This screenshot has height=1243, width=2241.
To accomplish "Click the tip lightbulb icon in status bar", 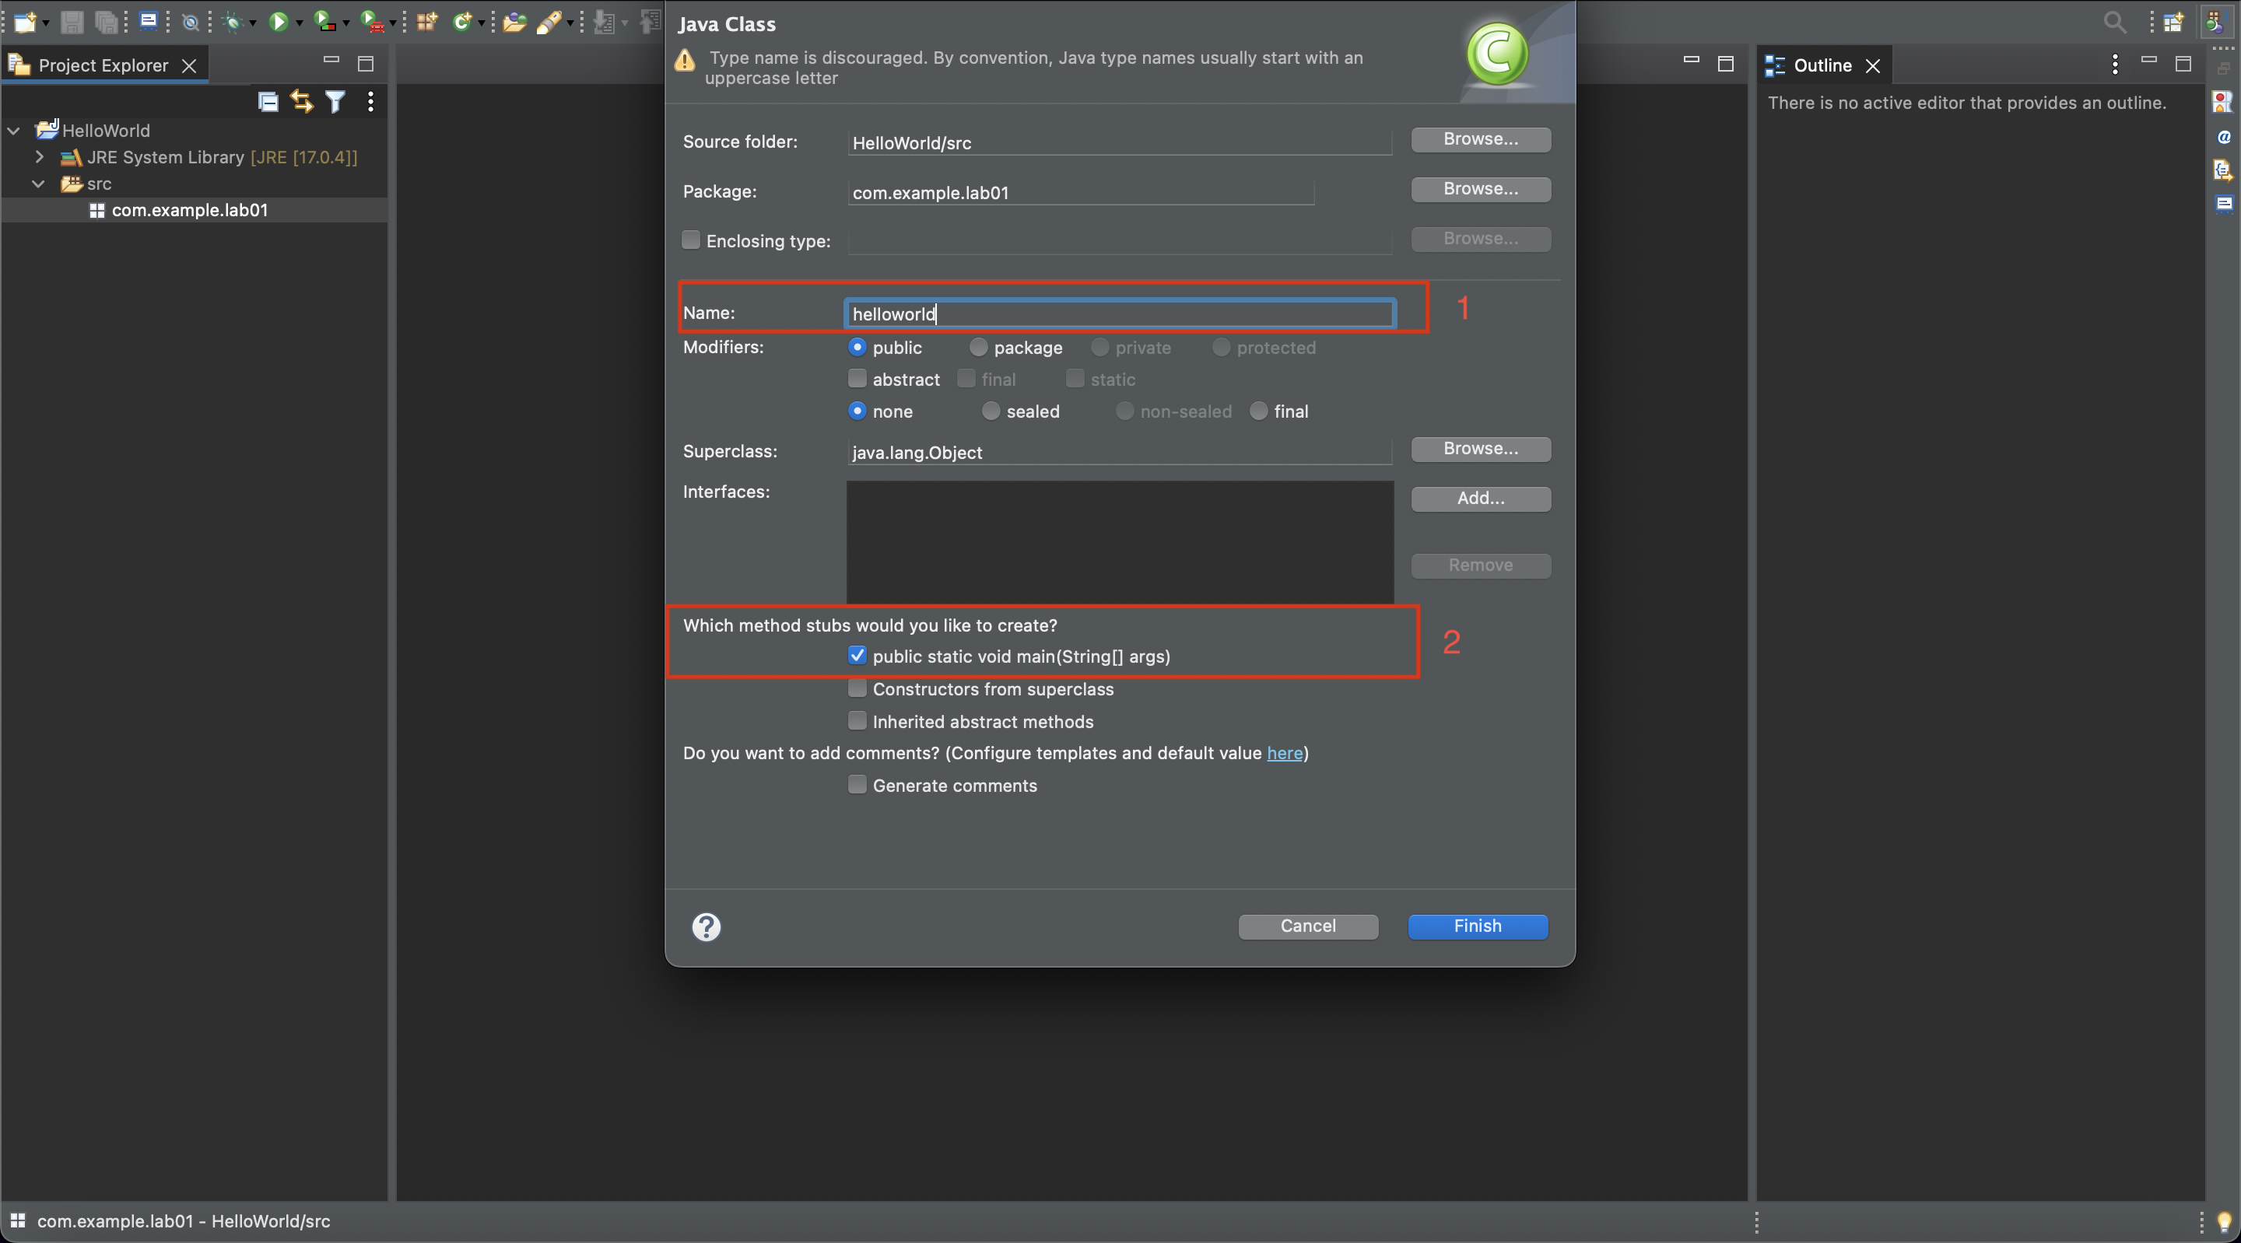I will pyautogui.click(x=2224, y=1221).
